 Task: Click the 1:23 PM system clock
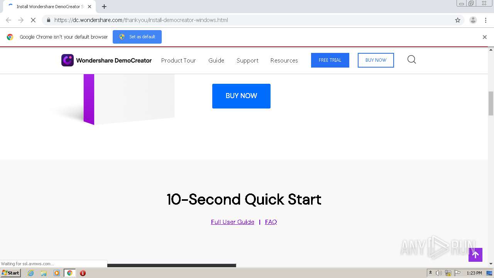(474, 273)
